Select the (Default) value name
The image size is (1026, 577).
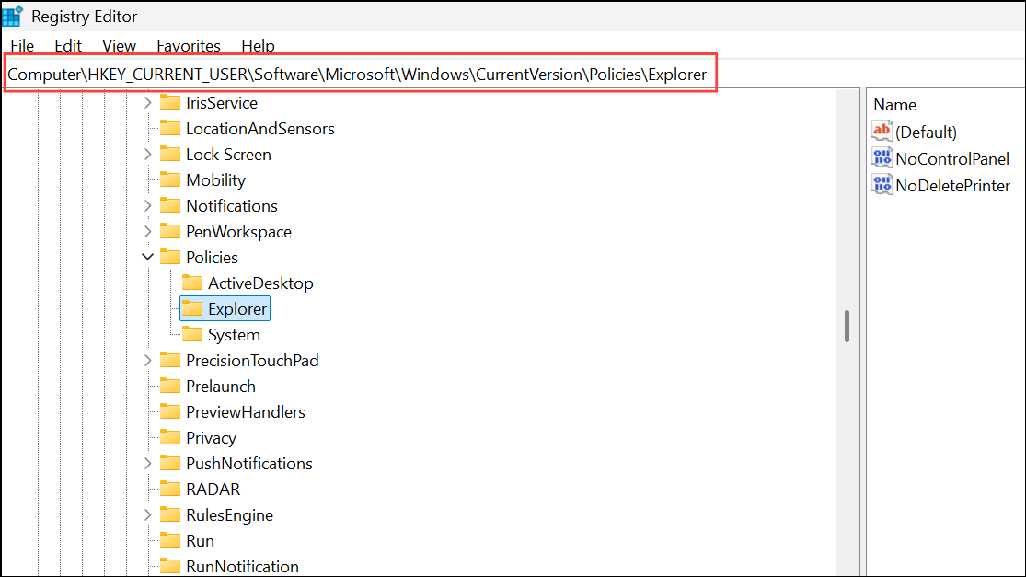[926, 133]
